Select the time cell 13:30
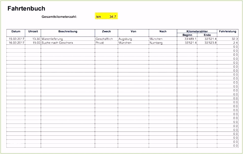The height and width of the screenshot is (154, 243). point(33,39)
